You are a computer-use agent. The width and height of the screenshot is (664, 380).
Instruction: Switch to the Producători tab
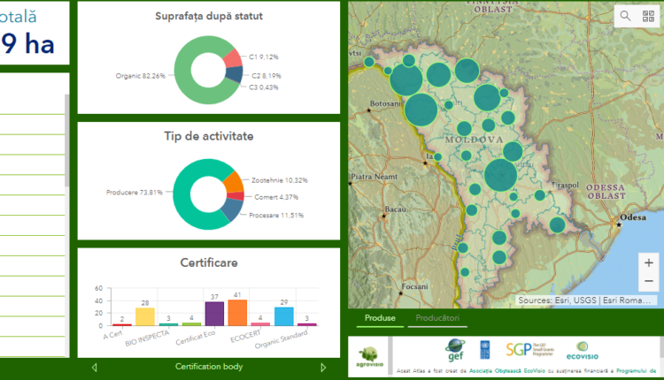pyautogui.click(x=437, y=318)
